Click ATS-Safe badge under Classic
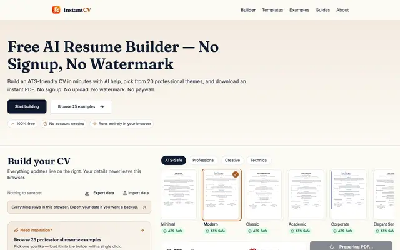The width and height of the screenshot is (400, 250). [257, 231]
